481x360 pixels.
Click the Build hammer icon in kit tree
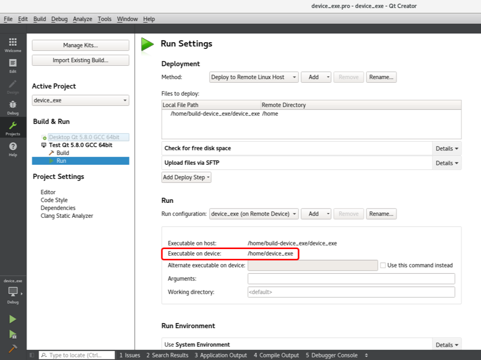(x=51, y=153)
